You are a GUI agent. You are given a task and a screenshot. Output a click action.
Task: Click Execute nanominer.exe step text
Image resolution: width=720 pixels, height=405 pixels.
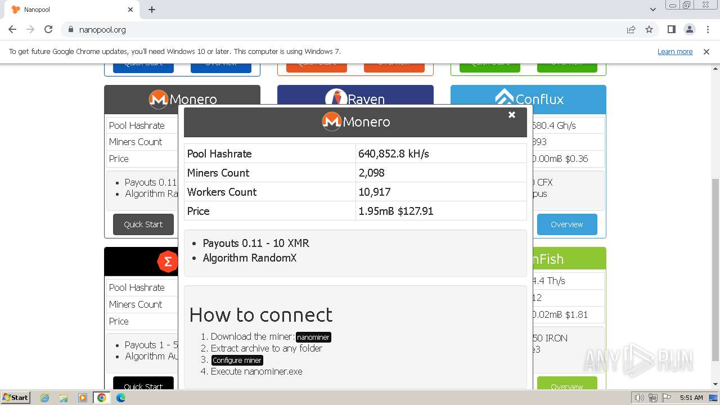tap(256, 371)
